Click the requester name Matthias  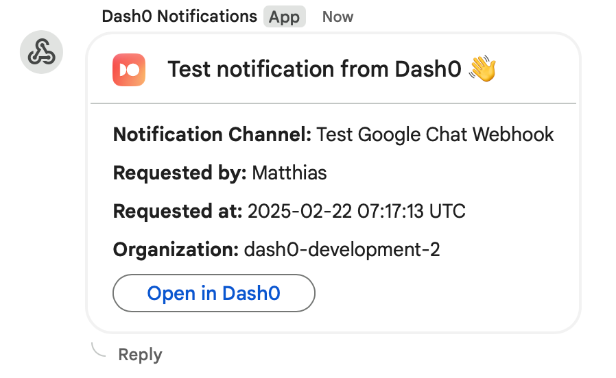(x=289, y=173)
